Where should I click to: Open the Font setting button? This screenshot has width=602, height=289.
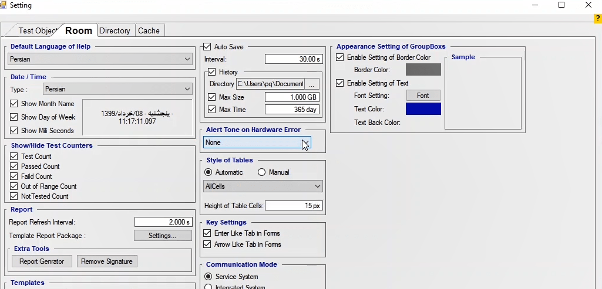[x=423, y=96]
